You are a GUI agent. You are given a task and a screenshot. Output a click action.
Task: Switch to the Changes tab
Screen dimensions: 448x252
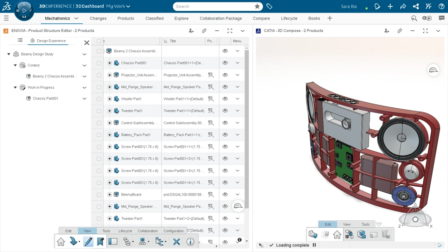coord(98,18)
